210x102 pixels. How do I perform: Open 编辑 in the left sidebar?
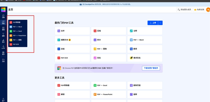pos(3,35)
